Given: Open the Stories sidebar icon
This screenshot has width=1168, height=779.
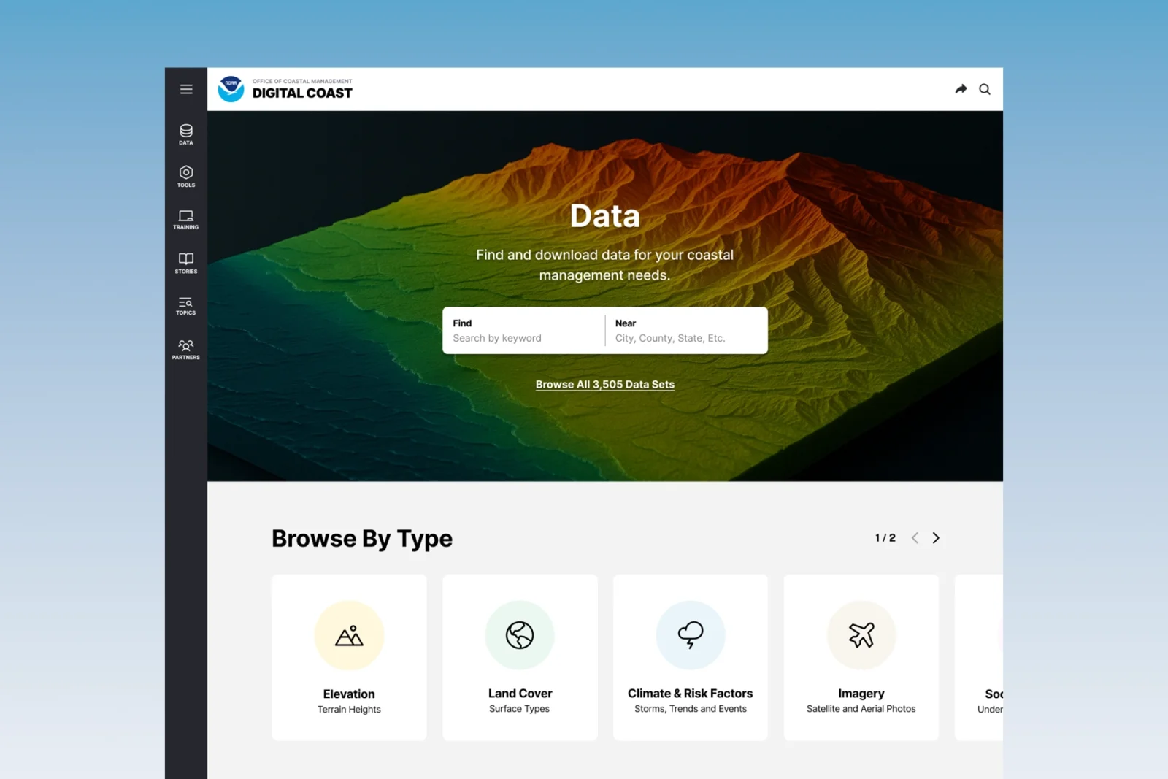Looking at the screenshot, I should click(x=186, y=263).
